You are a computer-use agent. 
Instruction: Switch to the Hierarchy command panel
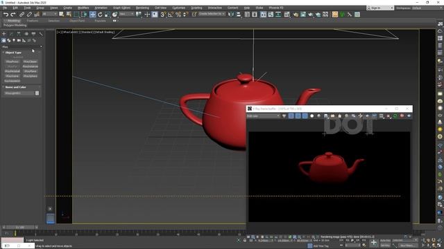coord(19,34)
